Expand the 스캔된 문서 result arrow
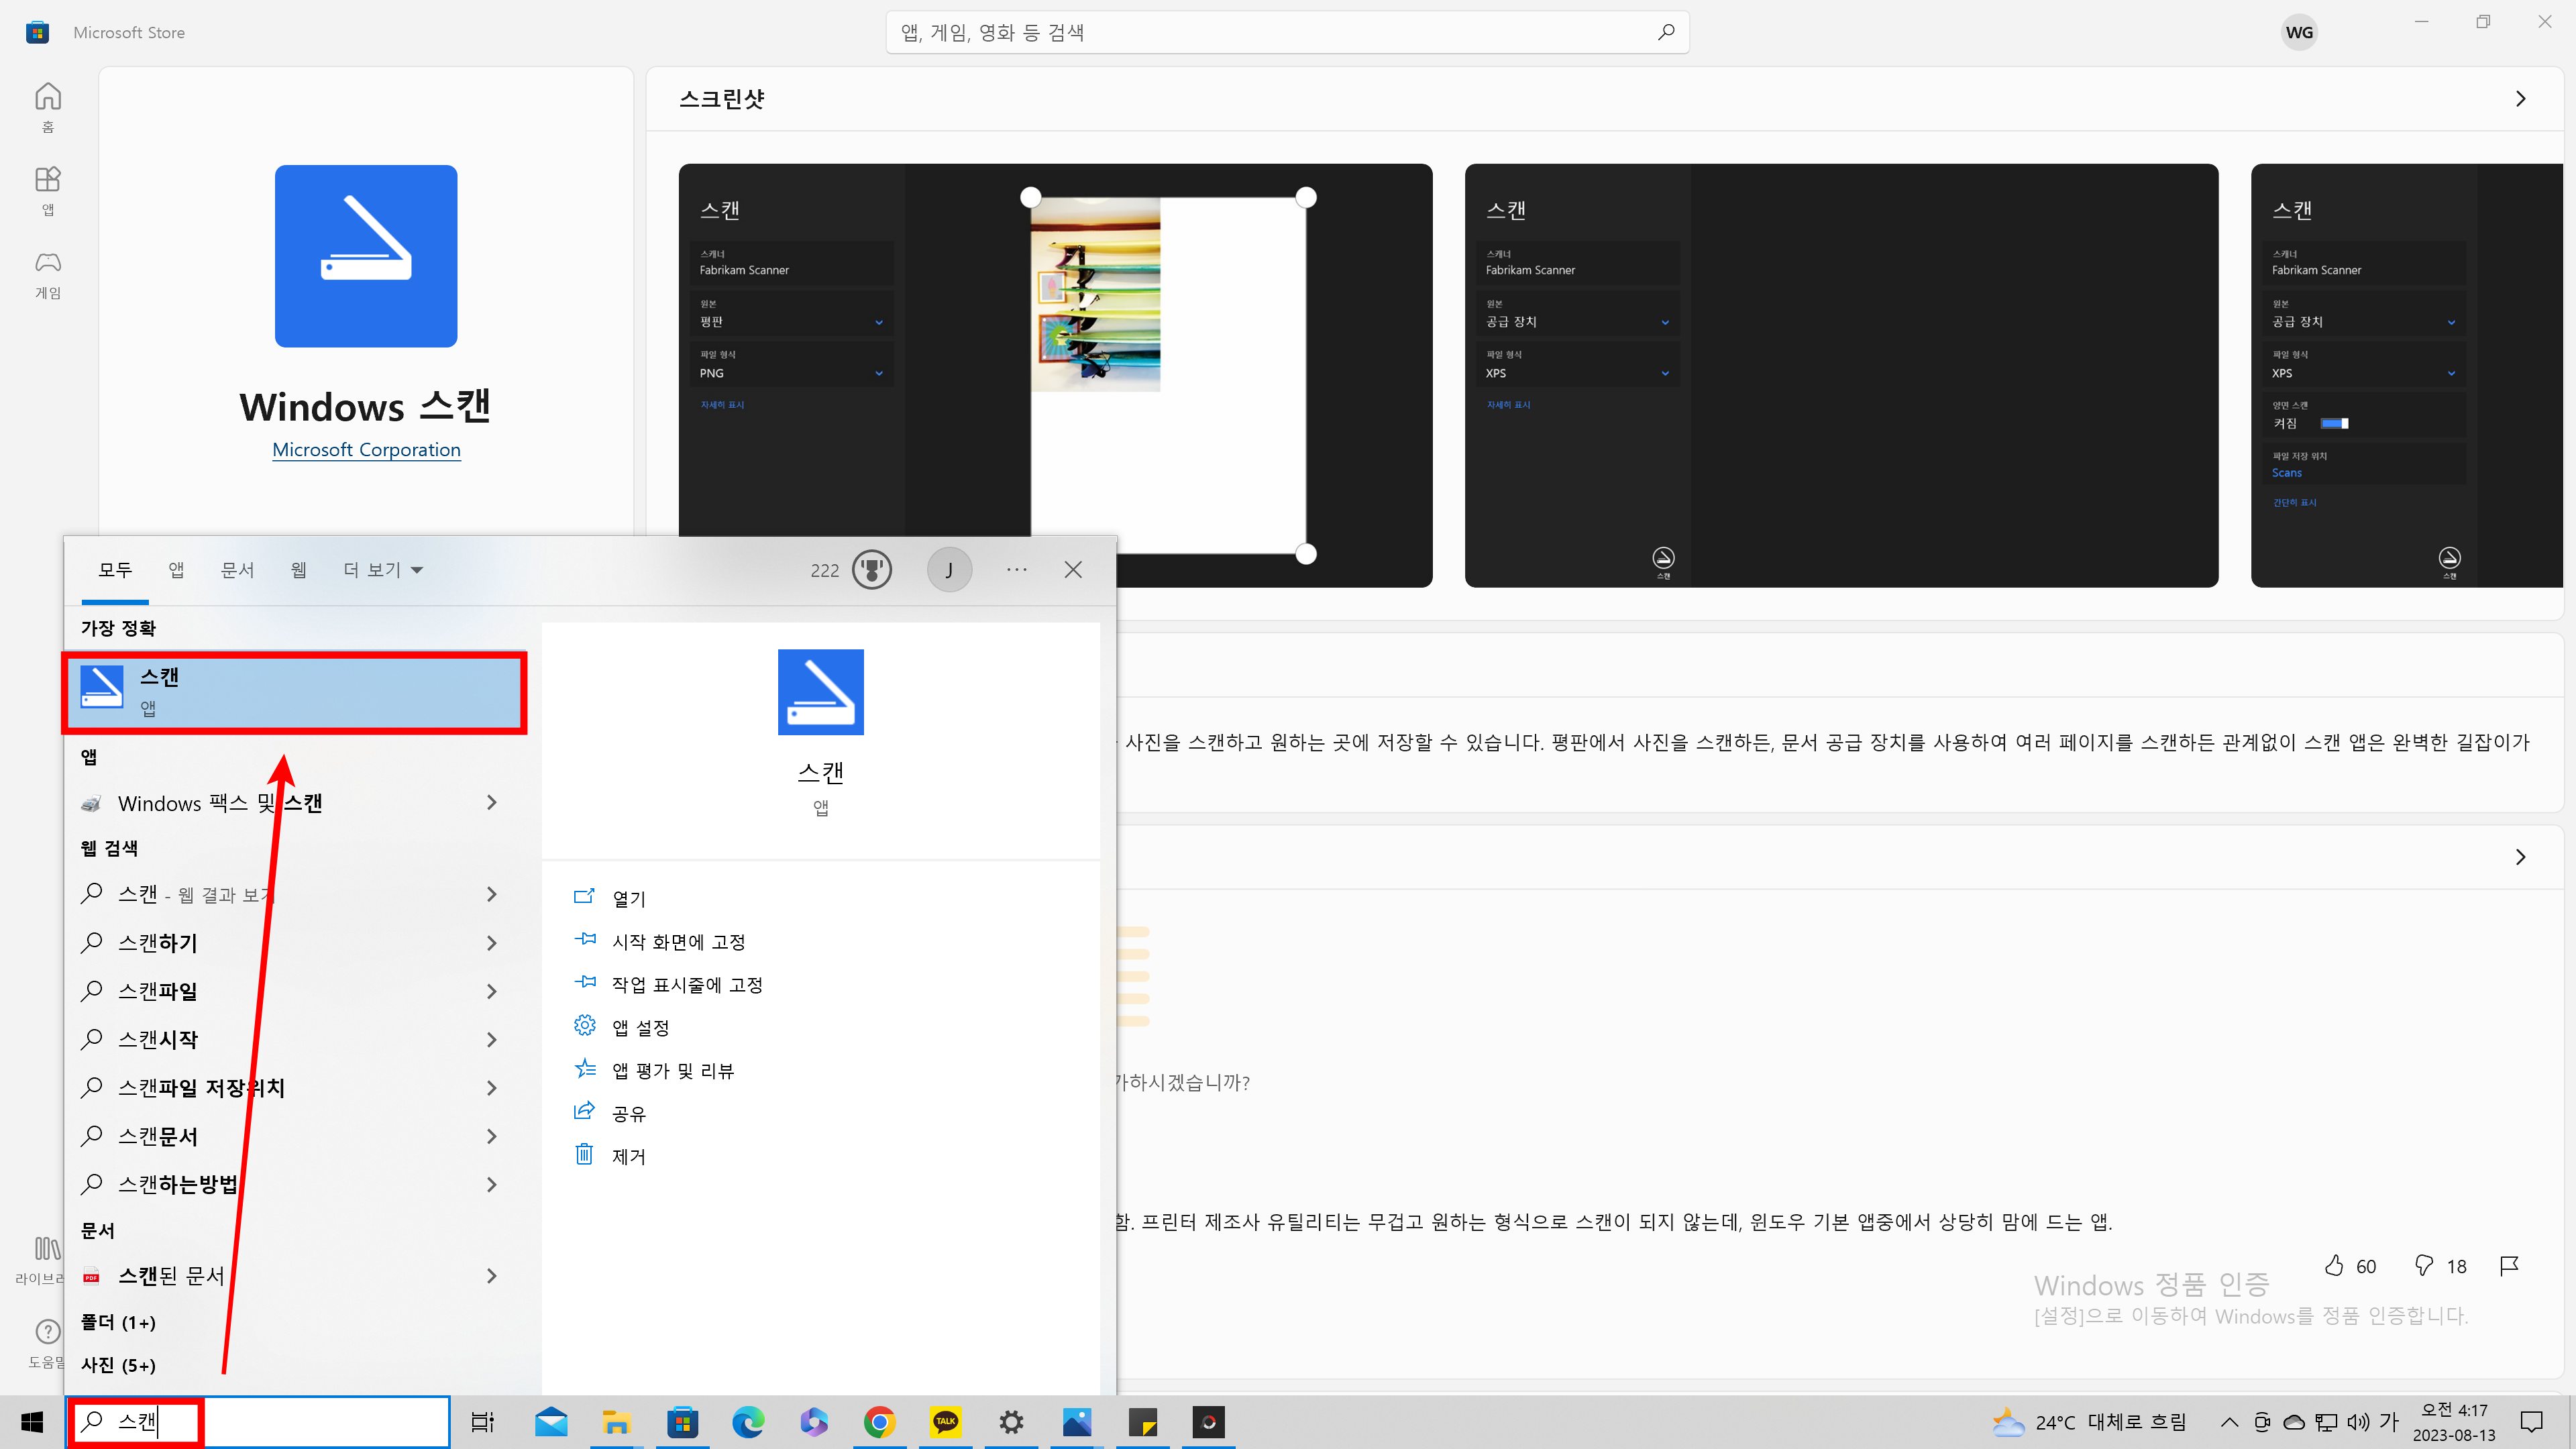 [491, 1275]
